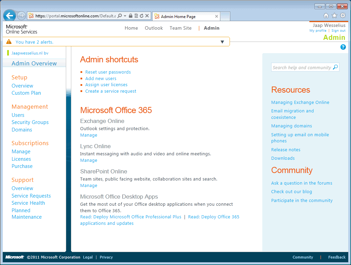This screenshot has height=265, width=351.
Task: Click Manage under SharePoint Online
Action: [x=89, y=186]
